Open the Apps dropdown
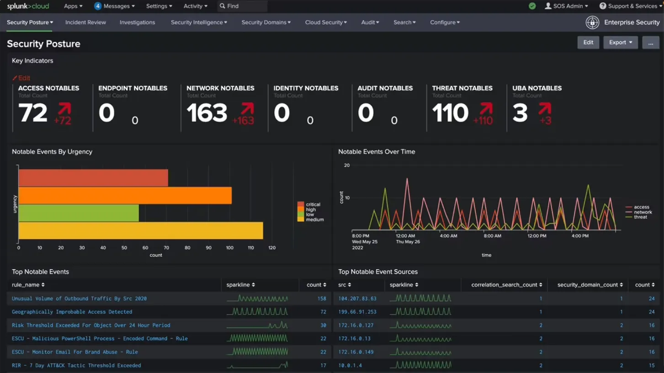Viewport: 664px width, 373px height. tap(73, 6)
